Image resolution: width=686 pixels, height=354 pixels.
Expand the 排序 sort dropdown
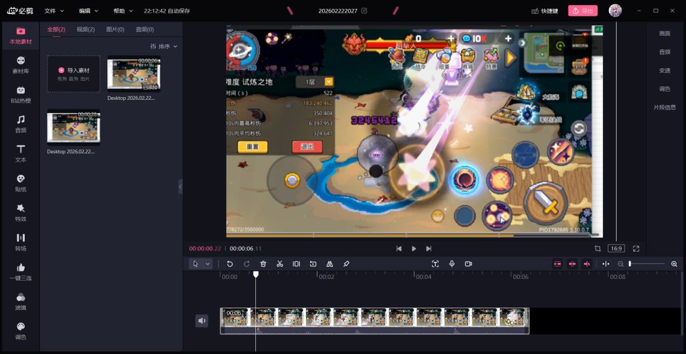(164, 46)
